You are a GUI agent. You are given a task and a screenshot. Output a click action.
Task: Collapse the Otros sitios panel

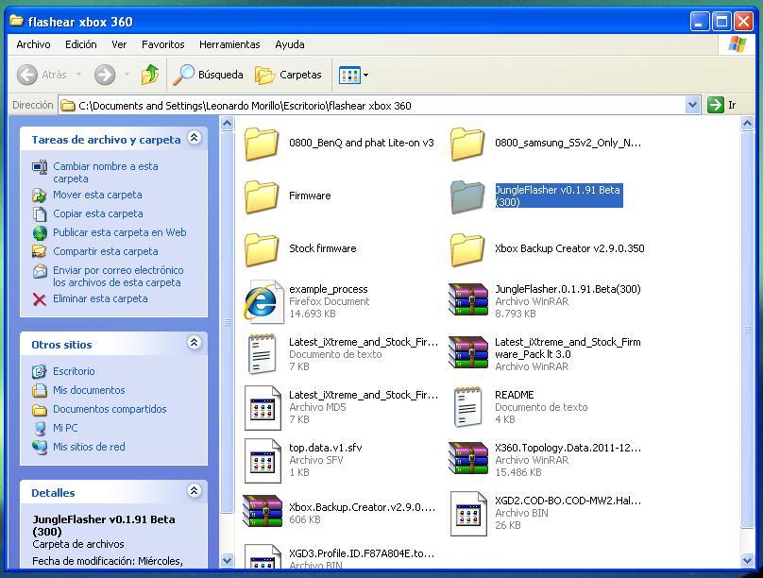(x=195, y=343)
